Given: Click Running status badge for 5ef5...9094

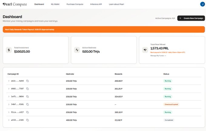Looking at the screenshot, I should (168, 97).
